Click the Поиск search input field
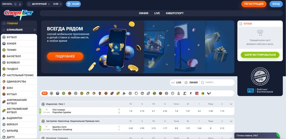The image size is (286, 139). tap(218, 82)
